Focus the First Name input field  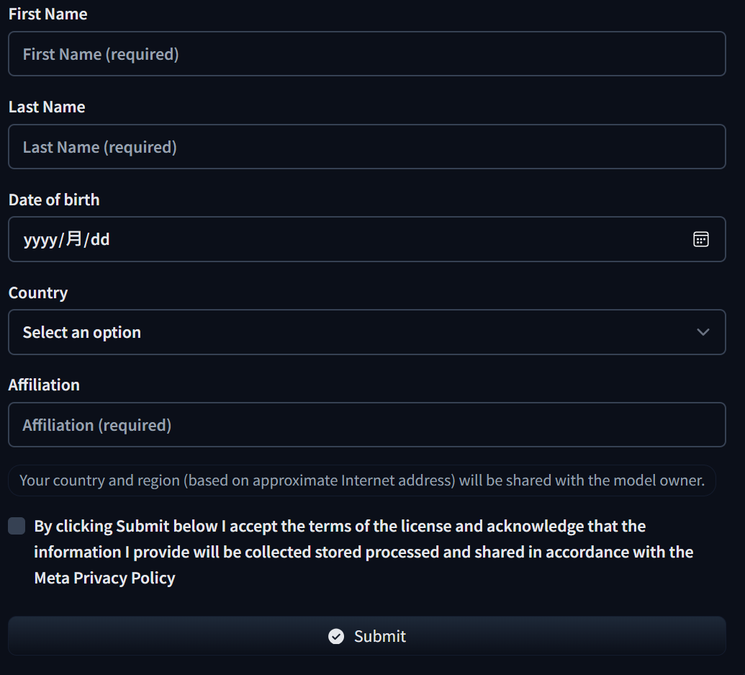pyautogui.click(x=366, y=54)
